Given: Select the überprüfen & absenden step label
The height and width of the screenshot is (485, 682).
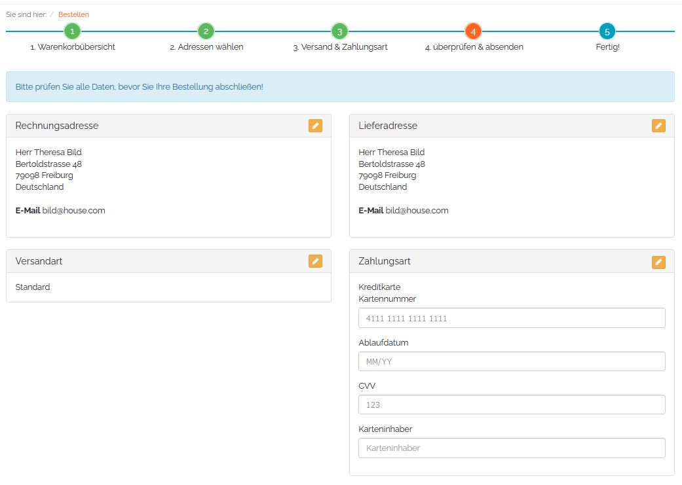Looking at the screenshot, I should point(474,47).
